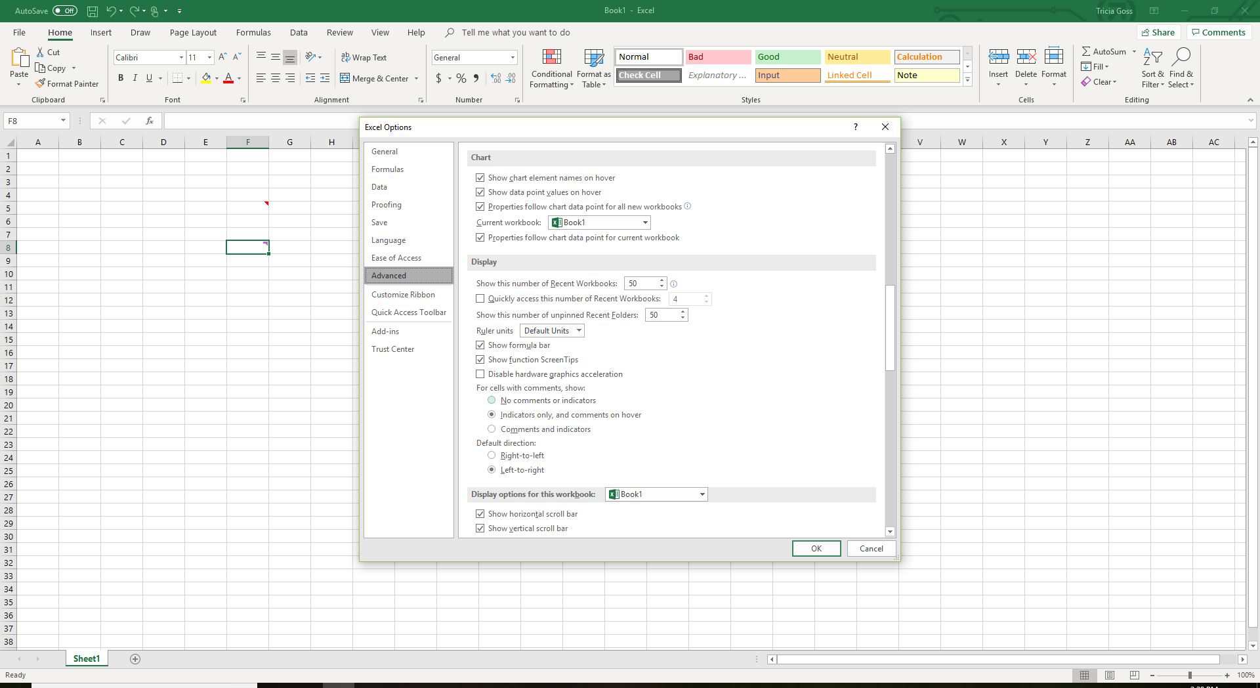Apply the Good cell style

click(x=787, y=57)
